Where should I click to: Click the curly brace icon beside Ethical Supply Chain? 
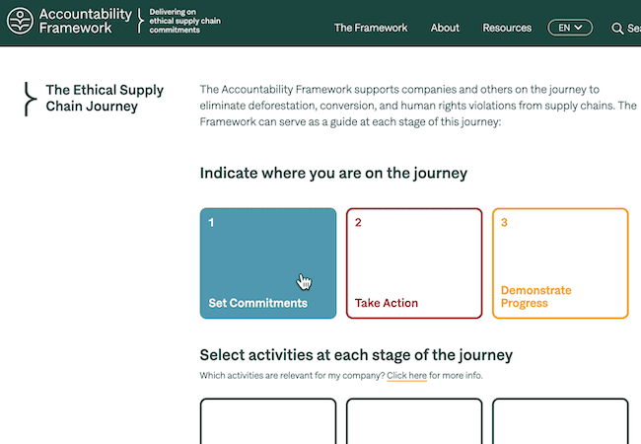(30, 99)
